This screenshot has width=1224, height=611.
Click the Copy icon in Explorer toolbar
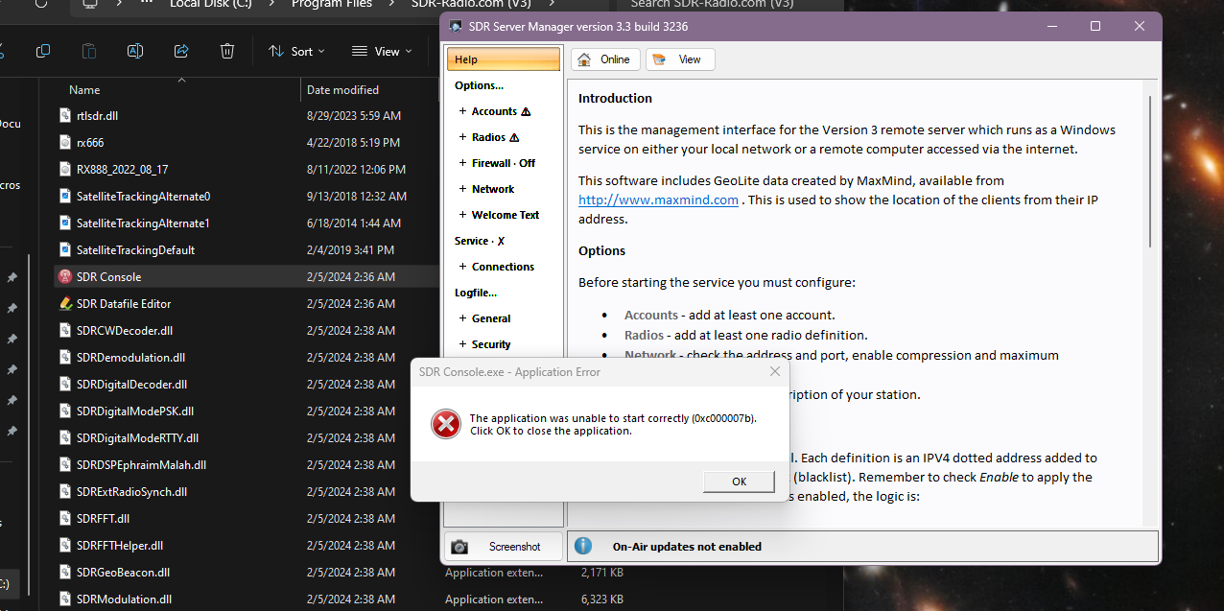pyautogui.click(x=42, y=50)
